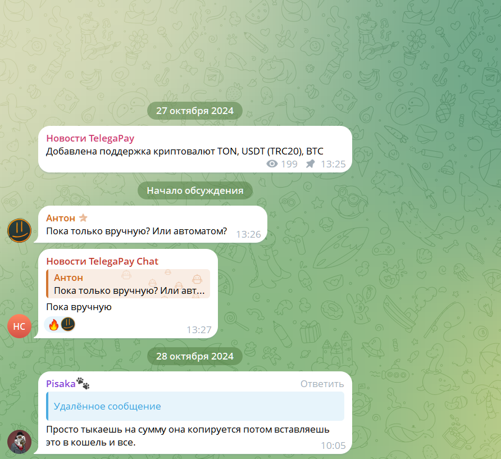Open the Новости TelegaPay channel name

click(x=90, y=138)
